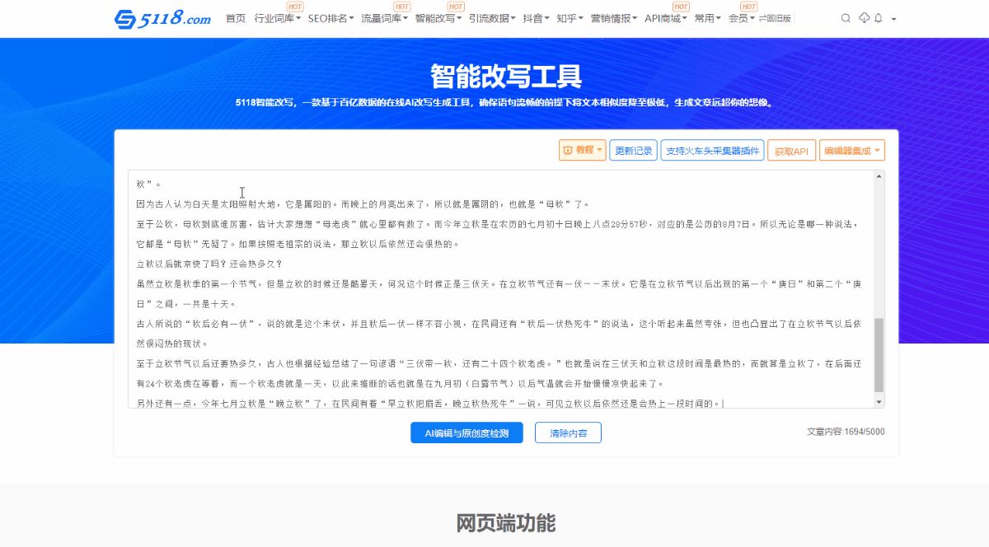Open the SEO排名 dropdown menu
The height and width of the screenshot is (547, 989).
tap(331, 18)
